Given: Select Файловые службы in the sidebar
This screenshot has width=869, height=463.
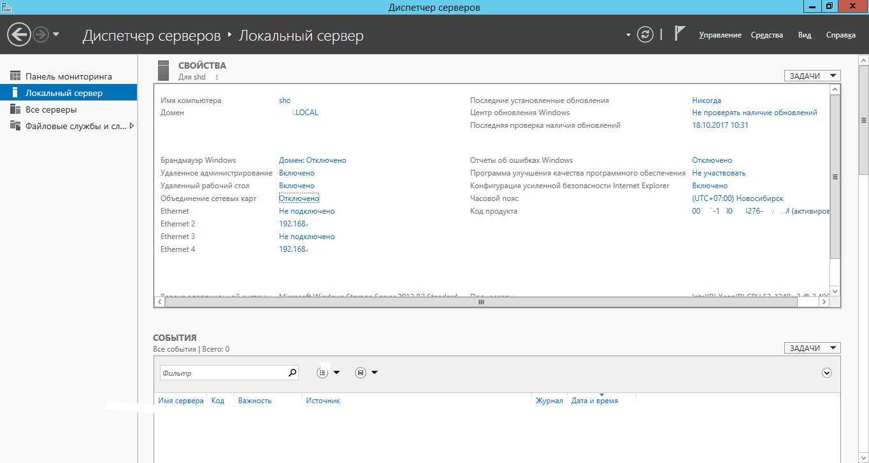Looking at the screenshot, I should click(x=68, y=126).
